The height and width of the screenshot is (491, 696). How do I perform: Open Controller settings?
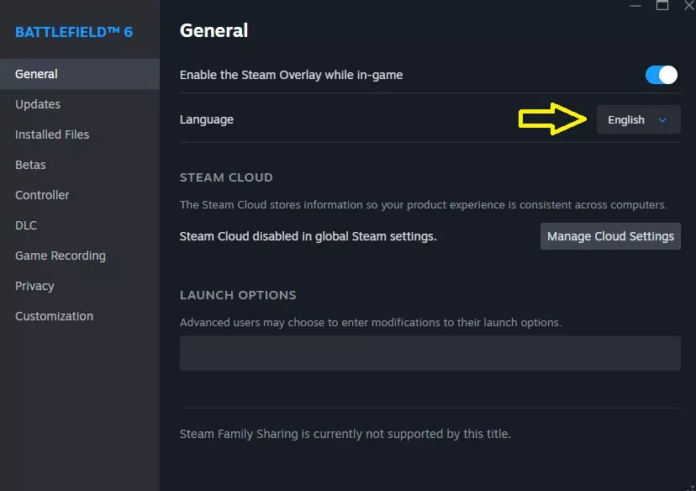80,195
